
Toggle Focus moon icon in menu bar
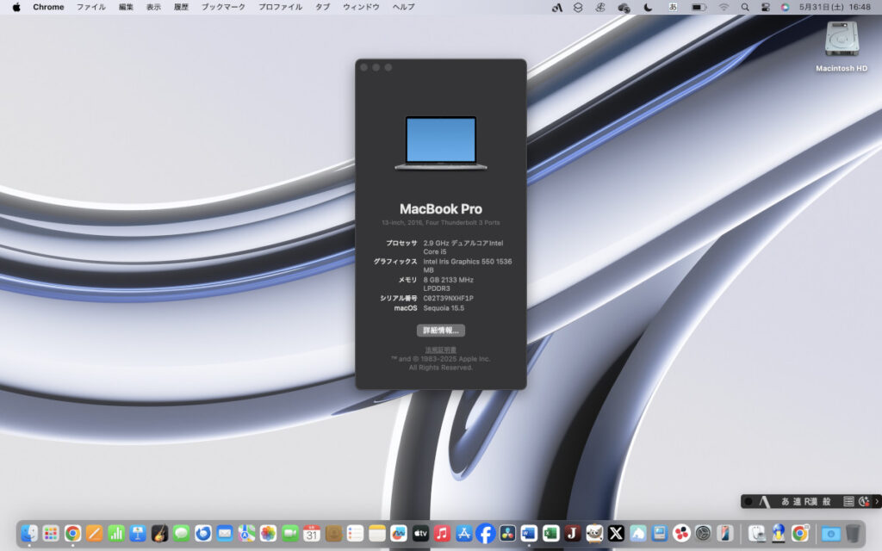click(648, 7)
